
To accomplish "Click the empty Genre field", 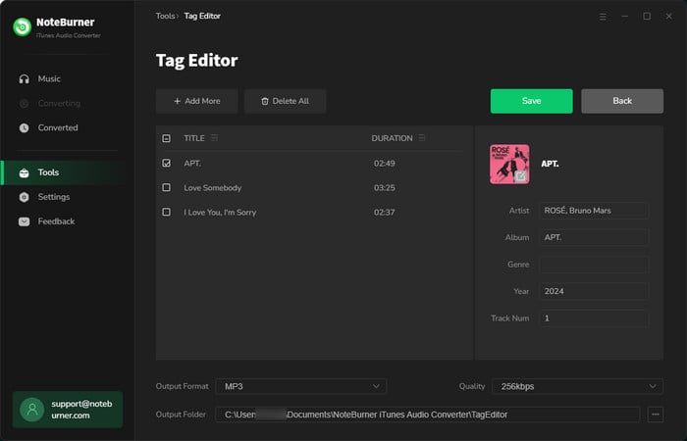I will coord(594,265).
